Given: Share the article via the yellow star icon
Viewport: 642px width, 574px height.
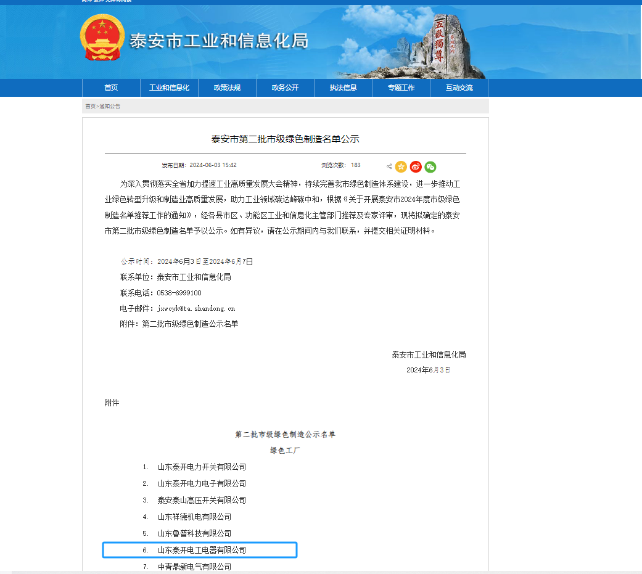Looking at the screenshot, I should pos(401,166).
